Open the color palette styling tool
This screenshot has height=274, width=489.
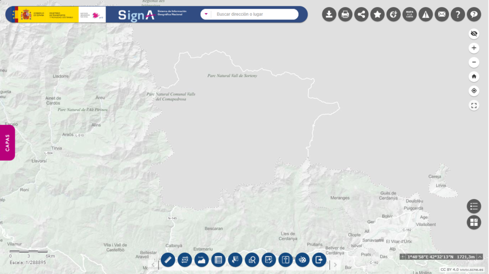pos(302,260)
